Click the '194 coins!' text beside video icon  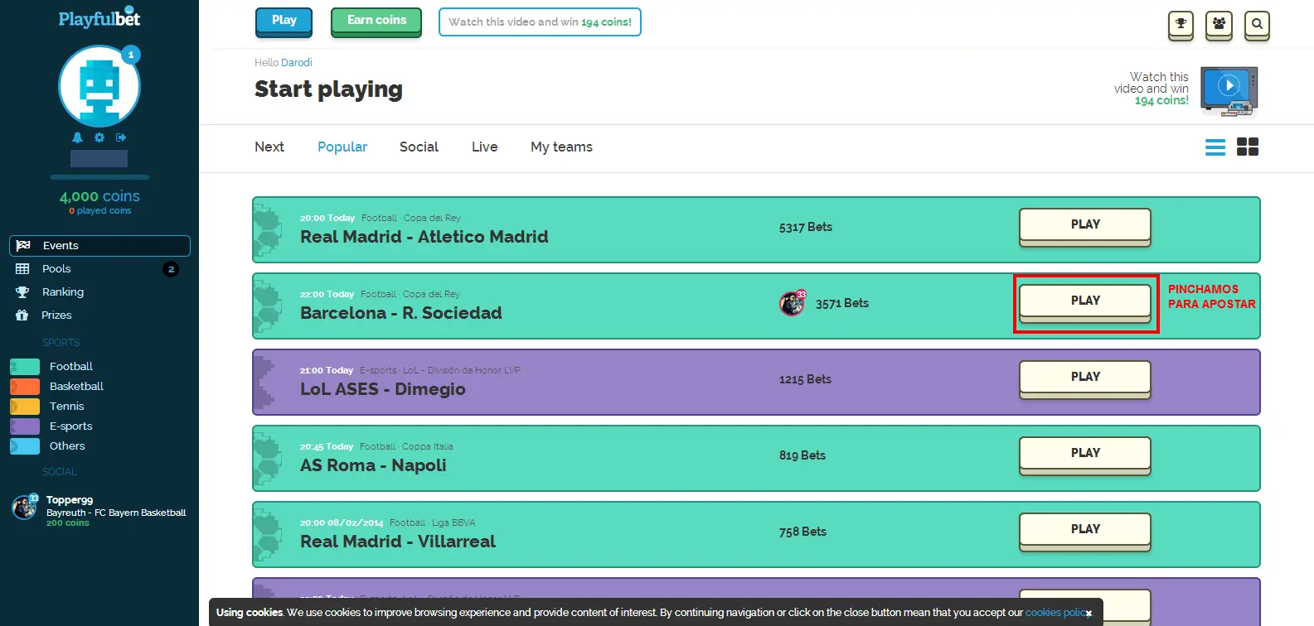pyautogui.click(x=1161, y=101)
